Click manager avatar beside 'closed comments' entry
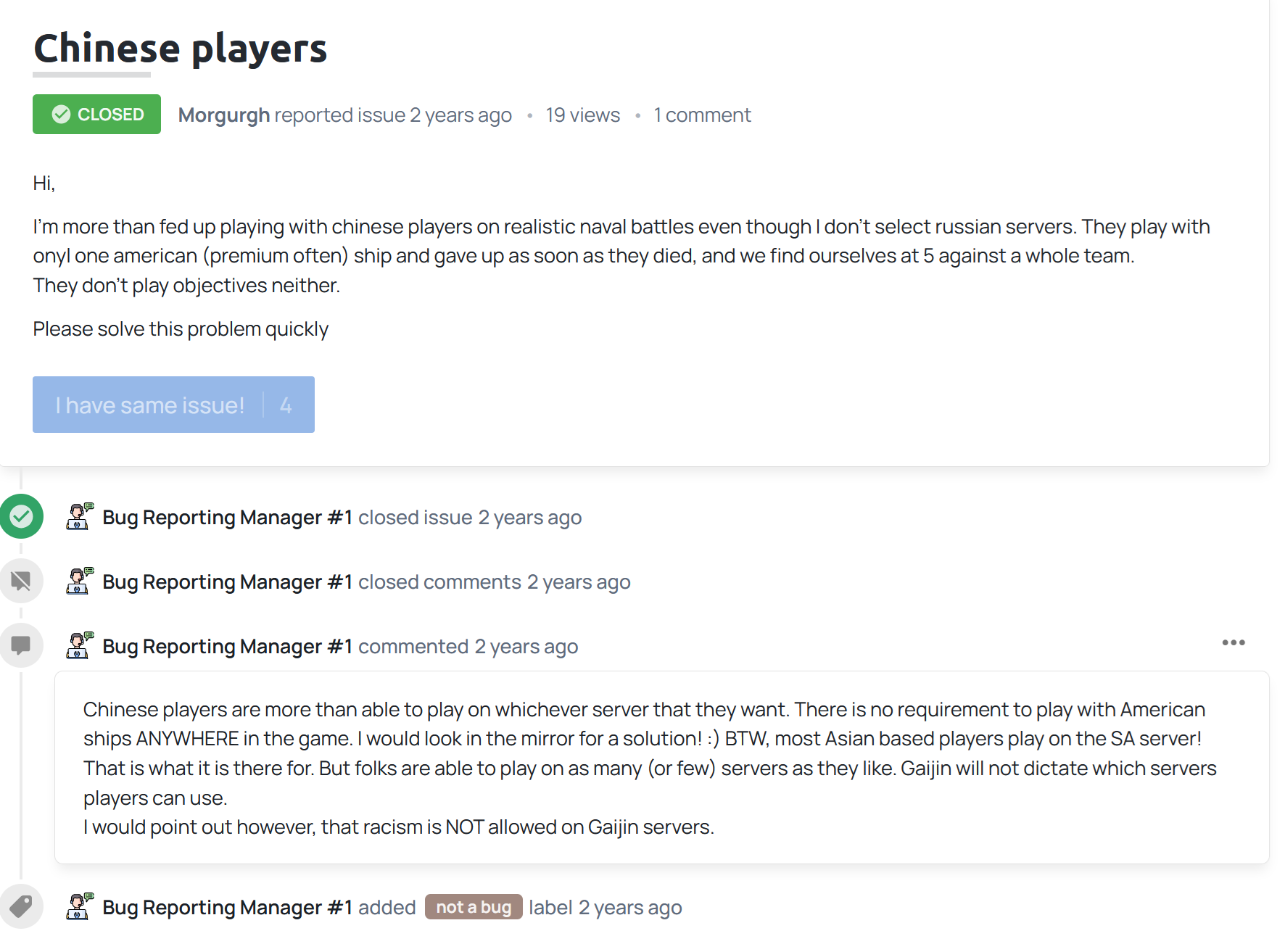This screenshot has height=944, width=1285. click(x=80, y=581)
